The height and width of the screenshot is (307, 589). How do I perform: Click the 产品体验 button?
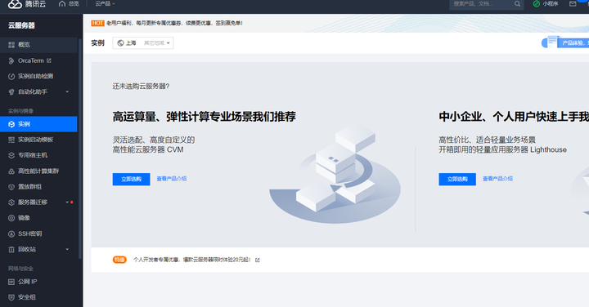pos(565,42)
